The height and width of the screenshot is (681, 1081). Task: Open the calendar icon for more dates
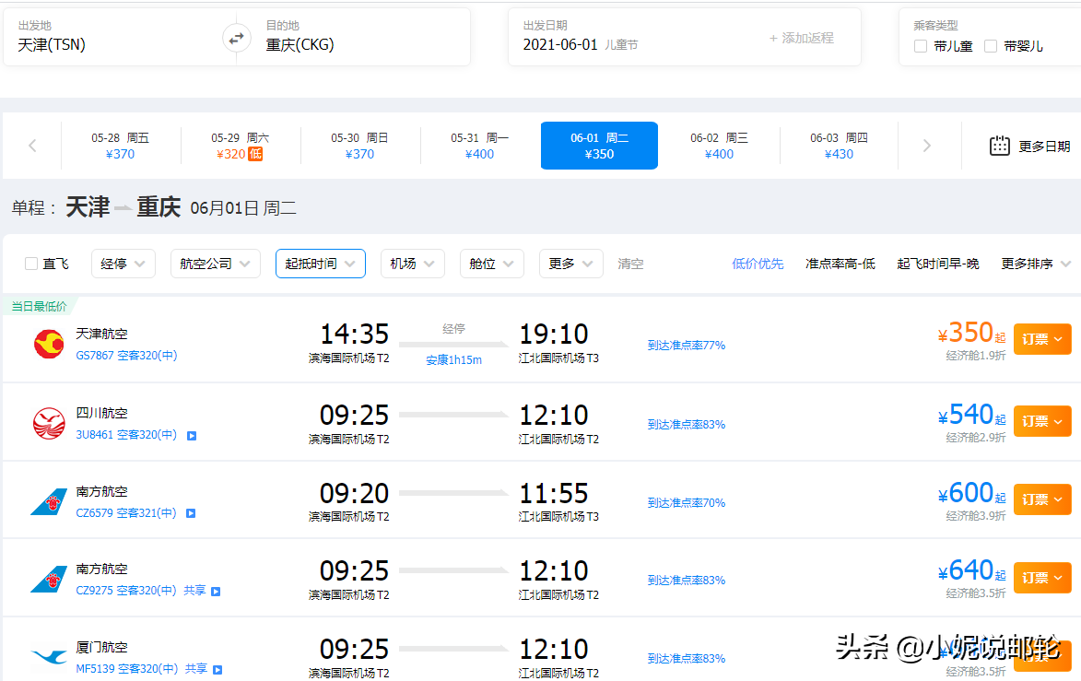coord(1000,146)
